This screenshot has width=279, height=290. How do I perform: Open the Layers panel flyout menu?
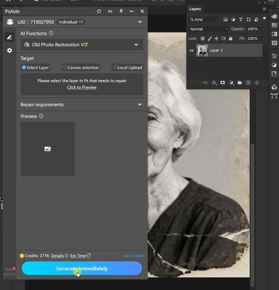click(x=264, y=9)
